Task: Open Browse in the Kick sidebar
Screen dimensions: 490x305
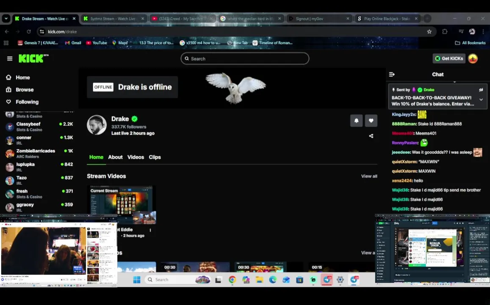Action: point(19,90)
